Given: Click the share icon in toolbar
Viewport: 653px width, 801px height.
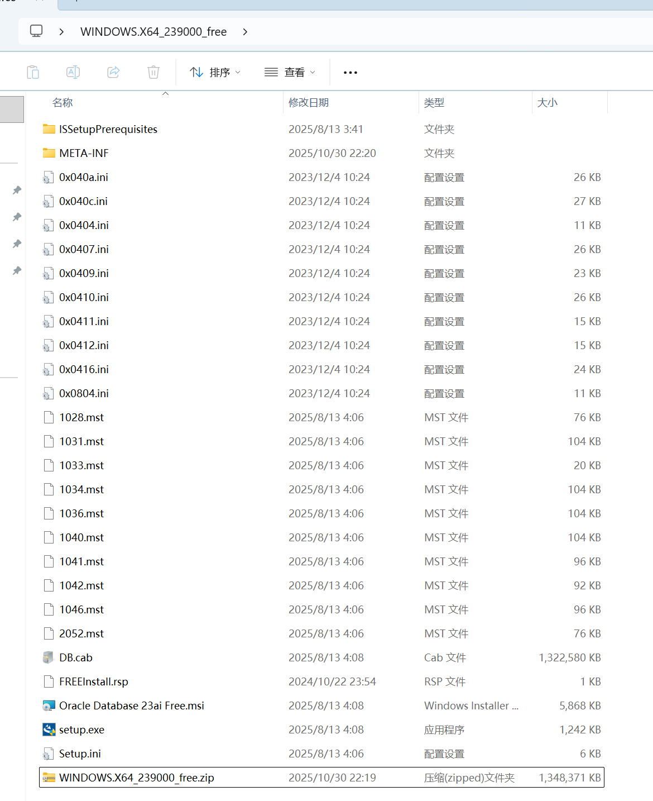Looking at the screenshot, I should (x=113, y=72).
